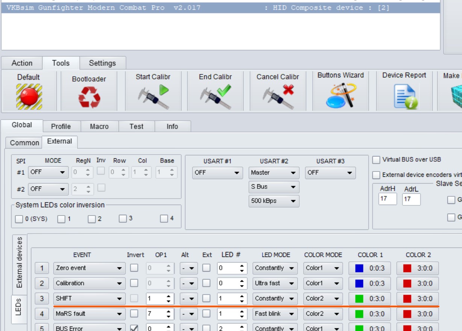The image size is (462, 331).
Task: Enable Virtual BUS over USB
Action: (x=376, y=160)
